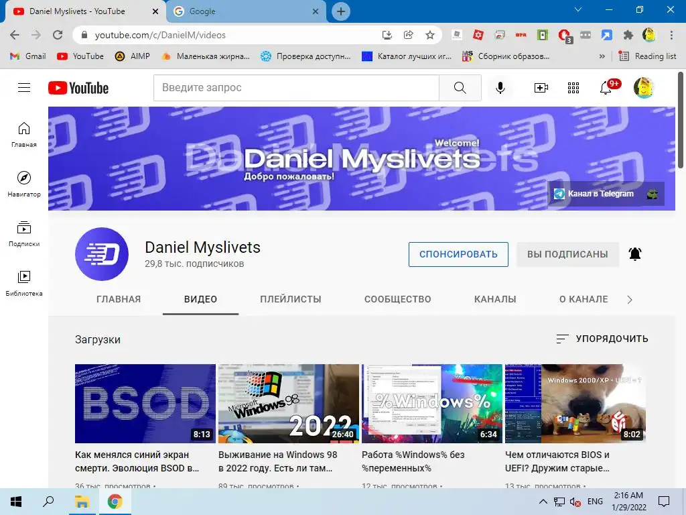Screen dimensions: 686x515
Task: Open the BSOD video thumbnail
Action: (x=145, y=403)
